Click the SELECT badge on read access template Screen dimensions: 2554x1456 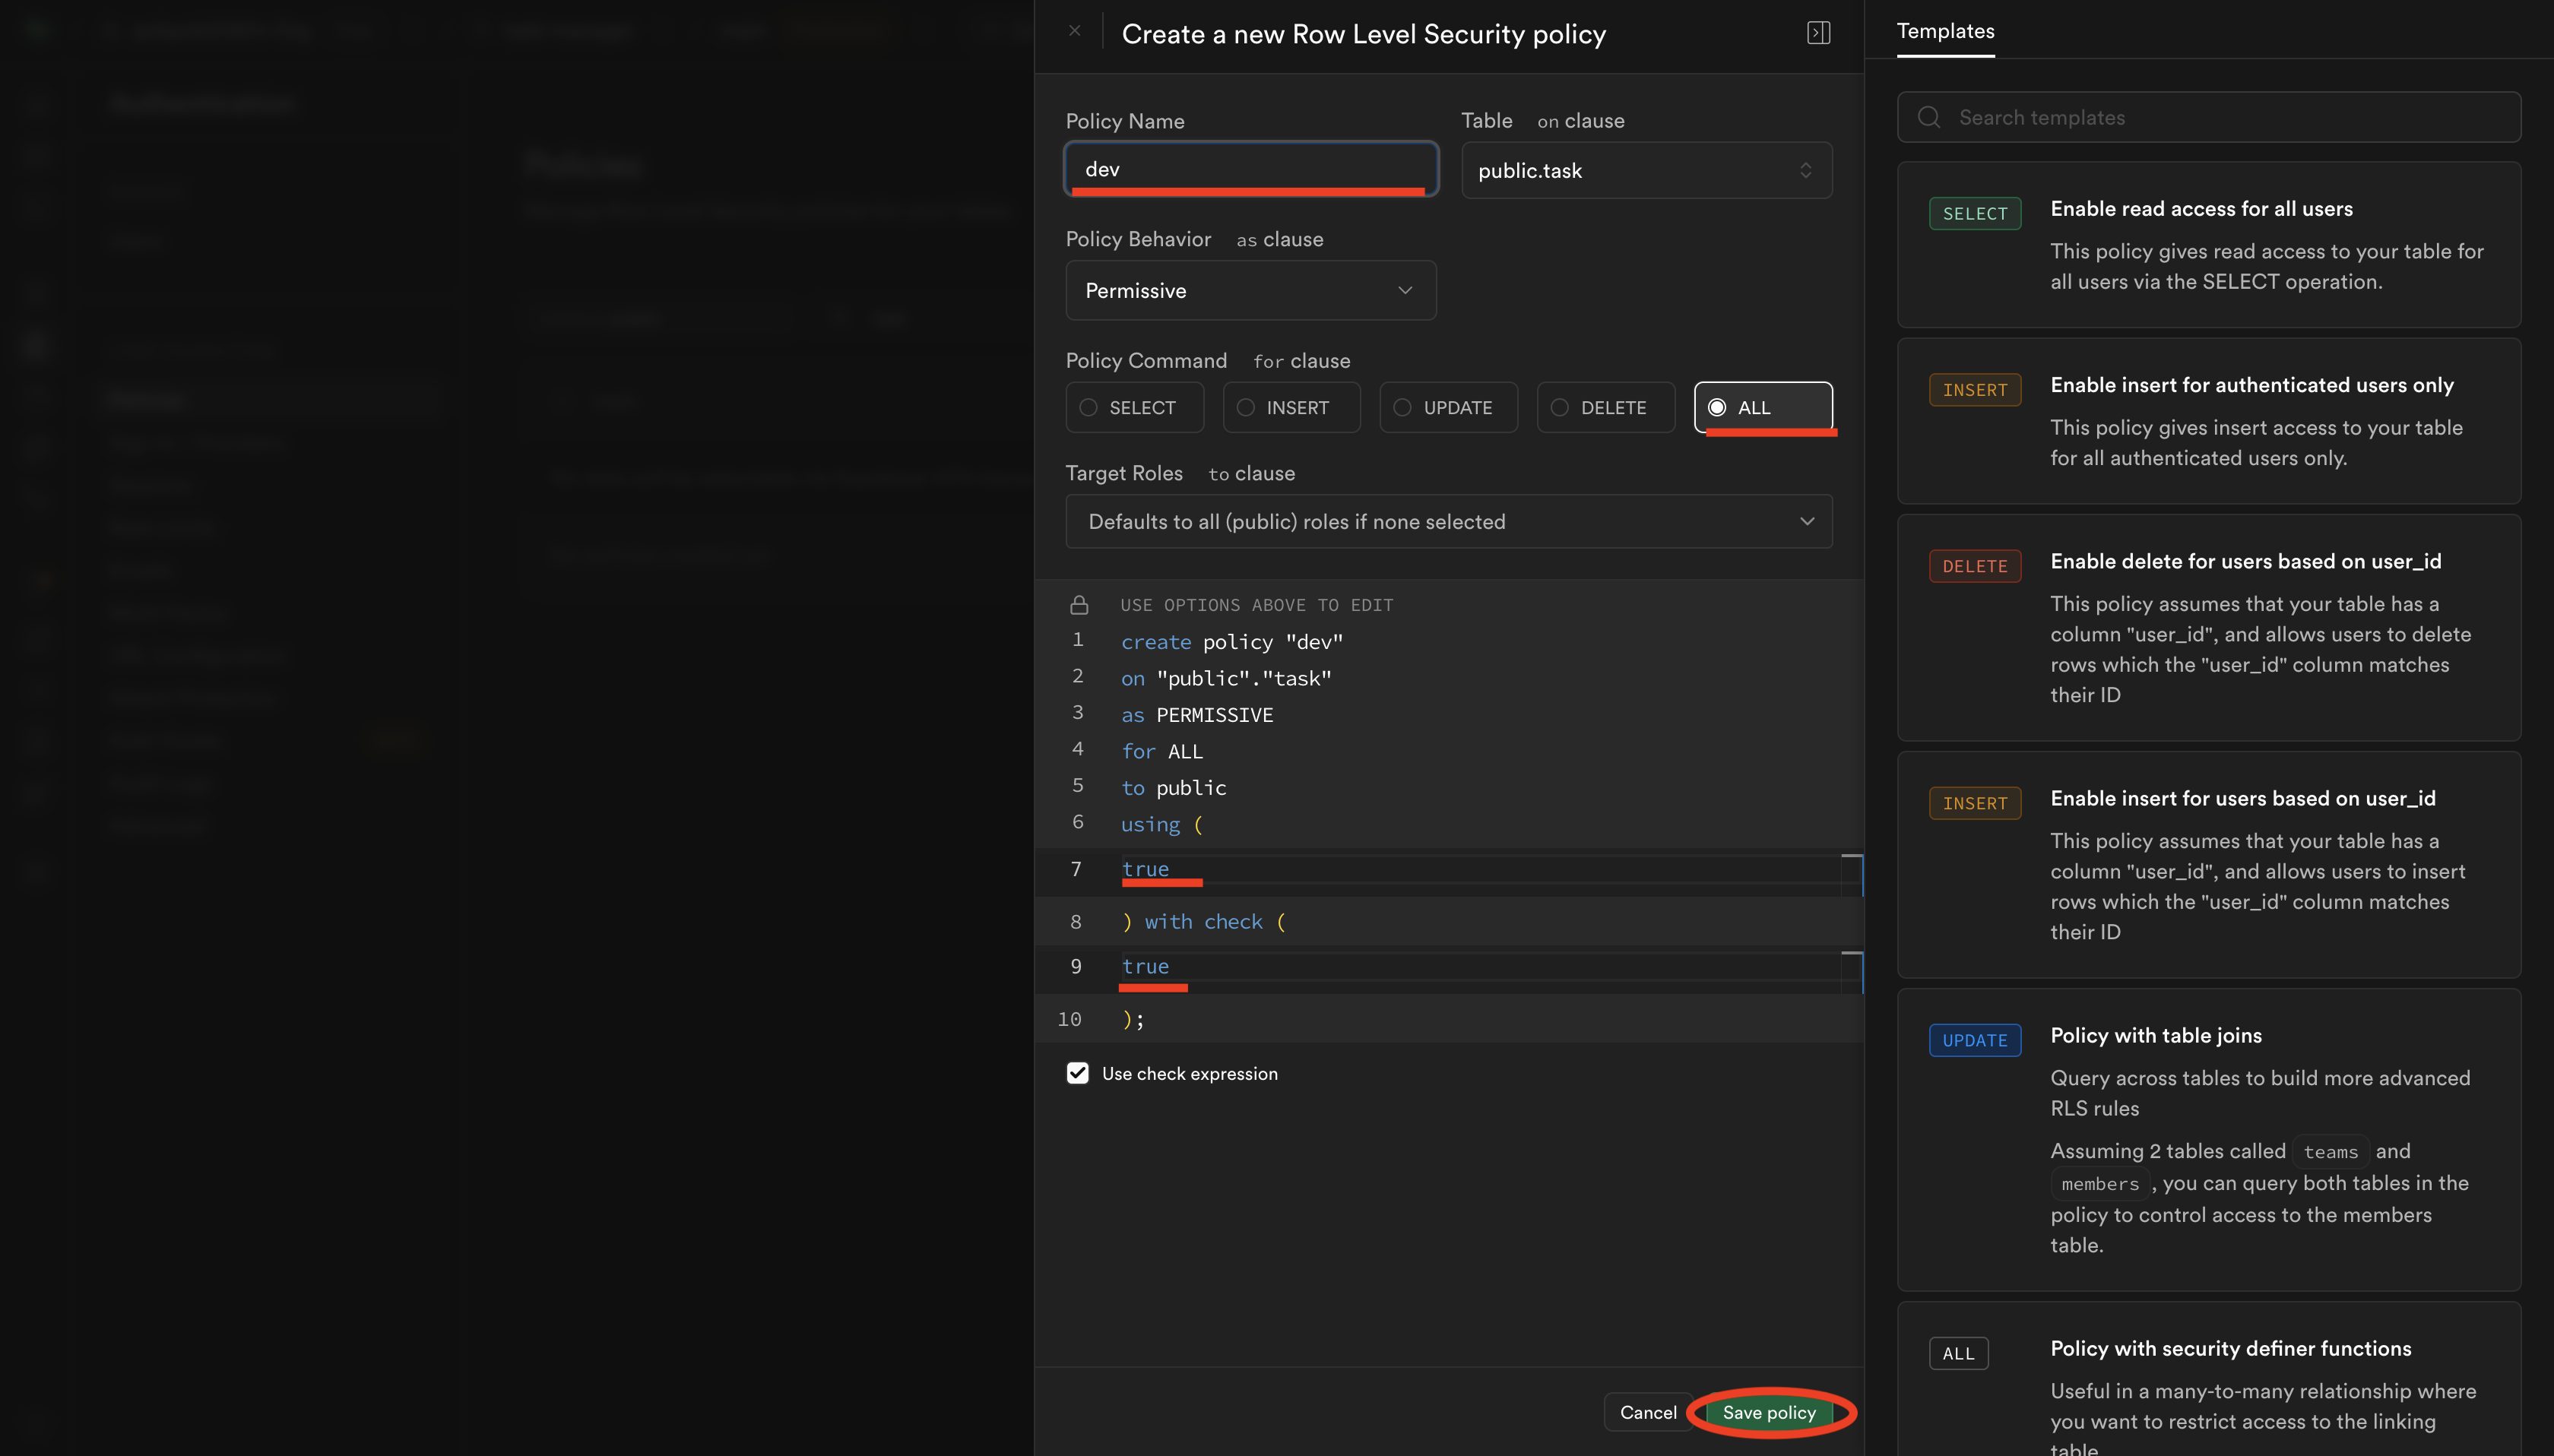[1974, 214]
